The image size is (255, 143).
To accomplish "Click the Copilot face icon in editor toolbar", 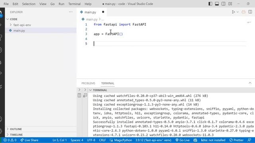I will 243,12.
